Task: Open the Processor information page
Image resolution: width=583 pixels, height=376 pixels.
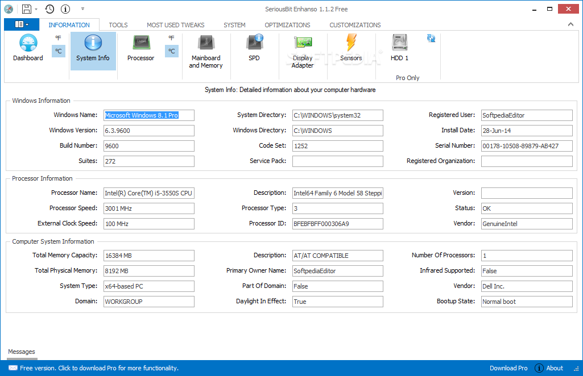Action: [x=140, y=48]
